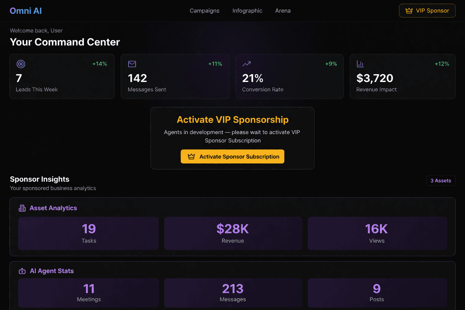The image size is (465, 310).
Task: Click the 3 Assets badge
Action: coord(441,180)
